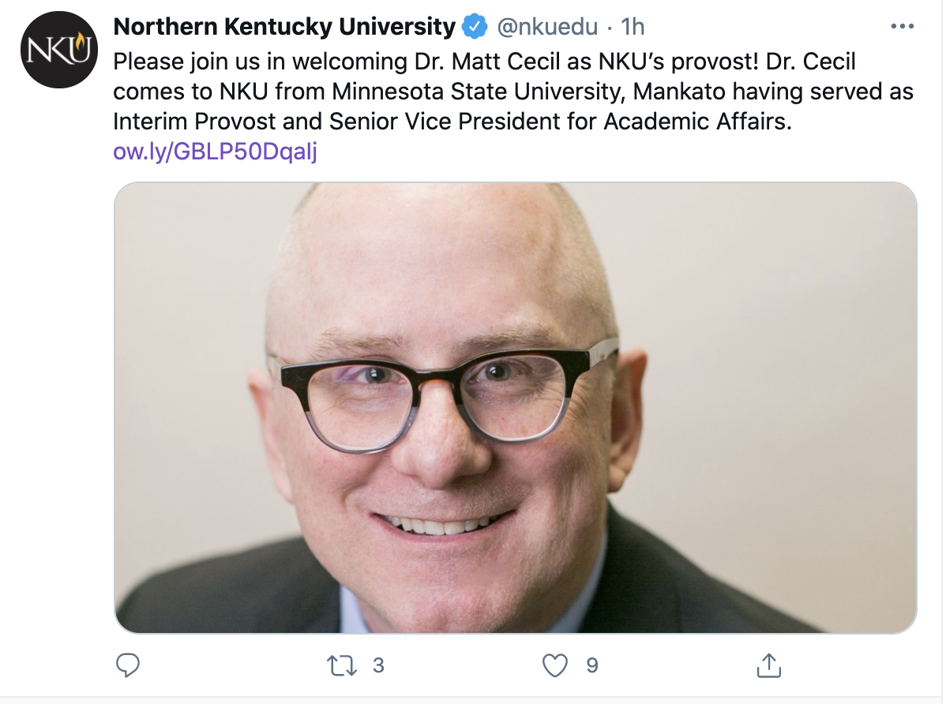Like the tweet with the heart icon
Screen dimensions: 946x704
tap(556, 665)
